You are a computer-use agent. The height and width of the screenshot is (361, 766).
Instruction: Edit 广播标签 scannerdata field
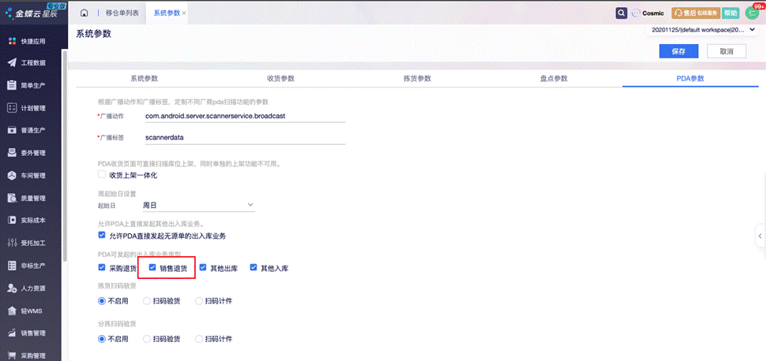tap(246, 138)
